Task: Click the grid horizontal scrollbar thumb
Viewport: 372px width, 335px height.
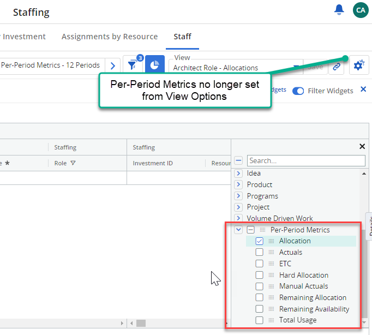Action: coord(141,323)
